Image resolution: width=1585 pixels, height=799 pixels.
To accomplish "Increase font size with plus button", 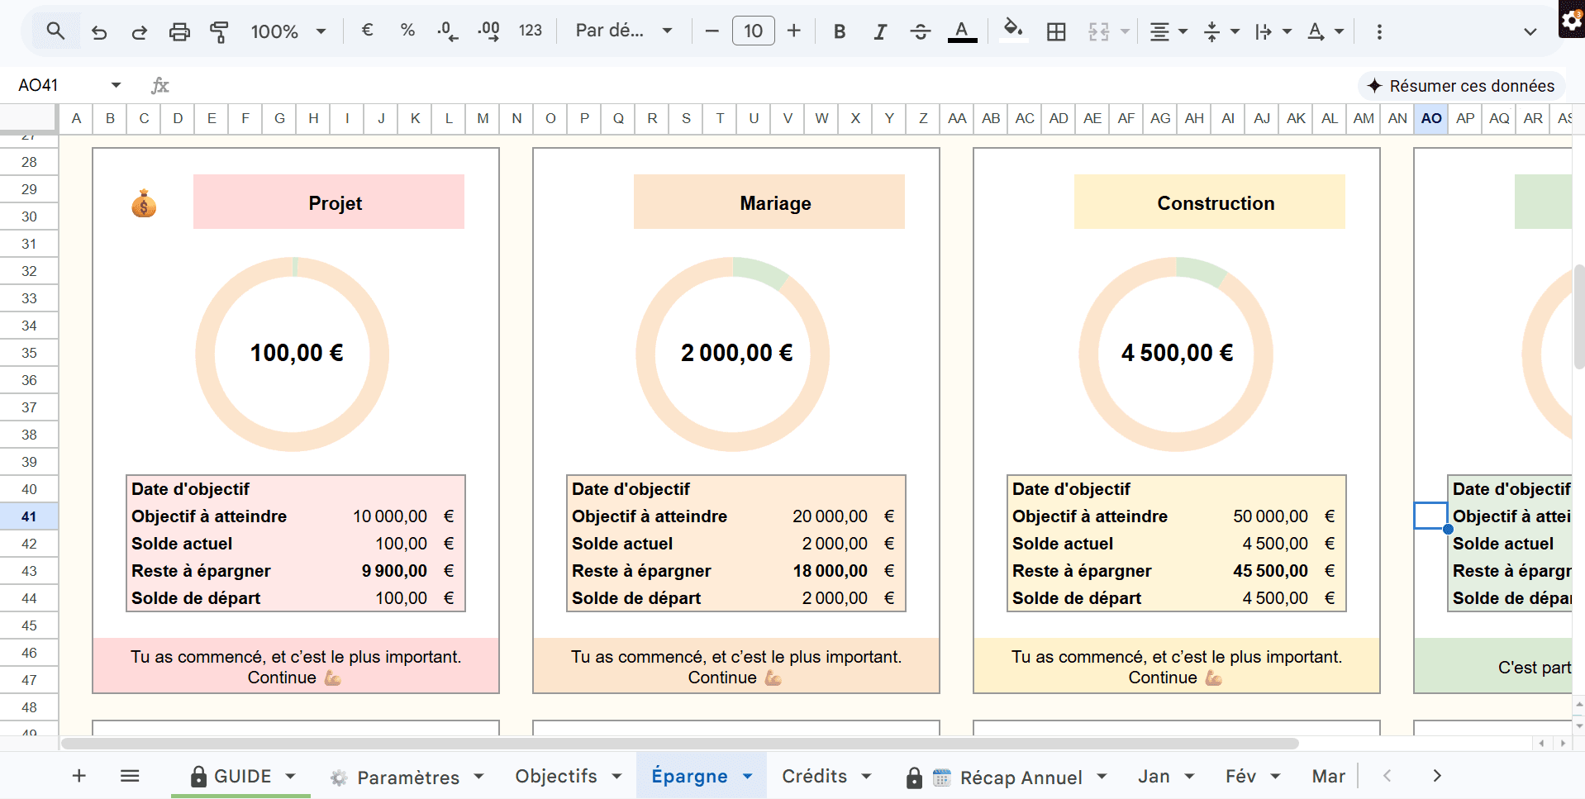I will pyautogui.click(x=794, y=31).
